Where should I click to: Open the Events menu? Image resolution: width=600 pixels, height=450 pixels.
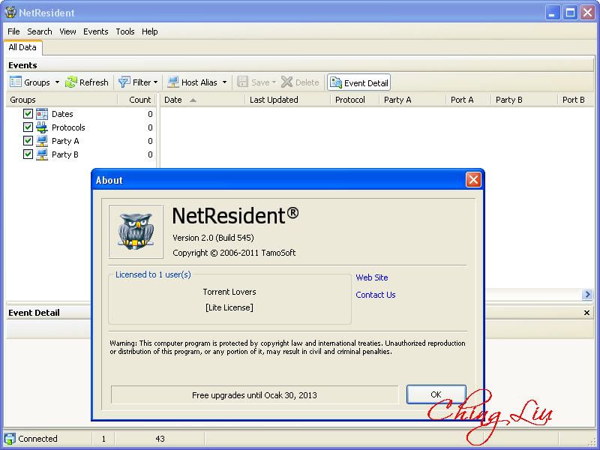point(95,31)
